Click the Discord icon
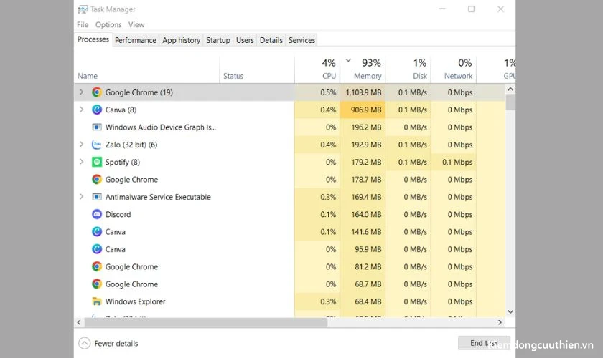 coord(97,214)
